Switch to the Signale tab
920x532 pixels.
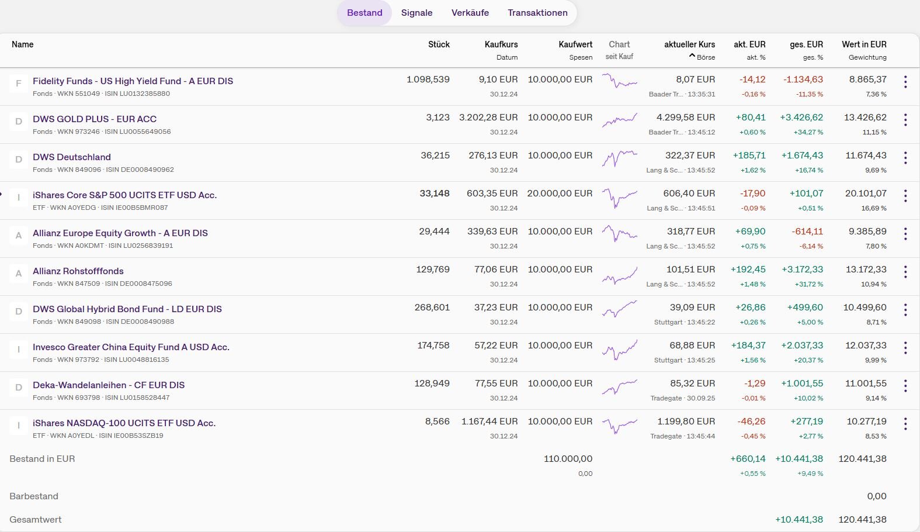pos(416,13)
